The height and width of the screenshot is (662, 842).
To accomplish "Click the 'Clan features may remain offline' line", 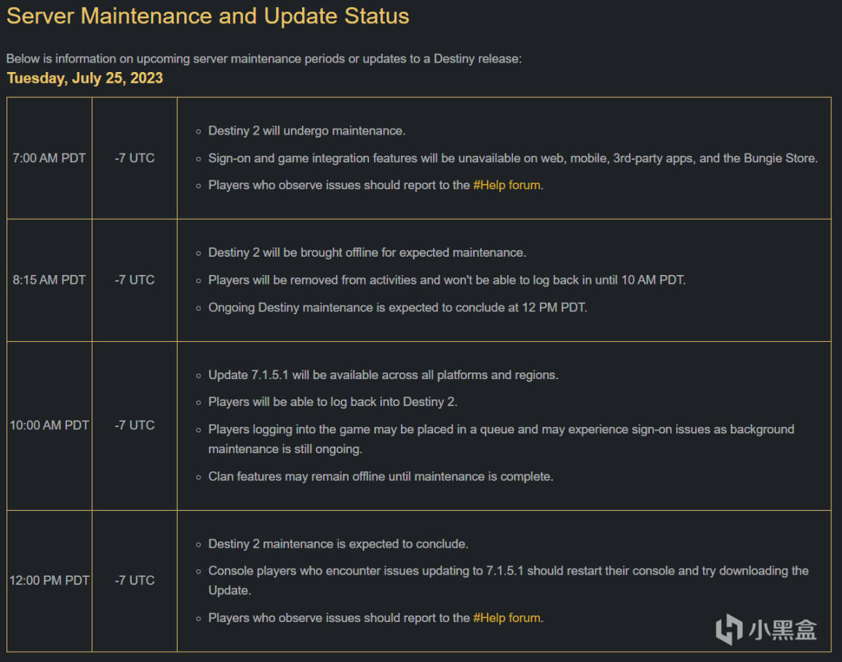I will click(x=381, y=476).
